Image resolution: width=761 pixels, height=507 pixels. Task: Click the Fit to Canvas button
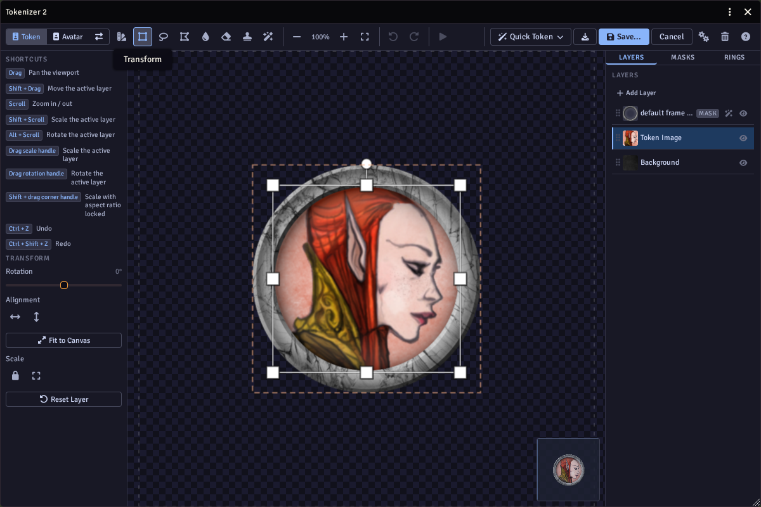63,340
